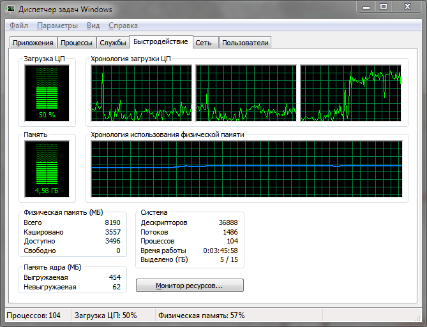Click the Невыгружаемая value 62
The width and height of the screenshot is (427, 327).
pyautogui.click(x=117, y=287)
